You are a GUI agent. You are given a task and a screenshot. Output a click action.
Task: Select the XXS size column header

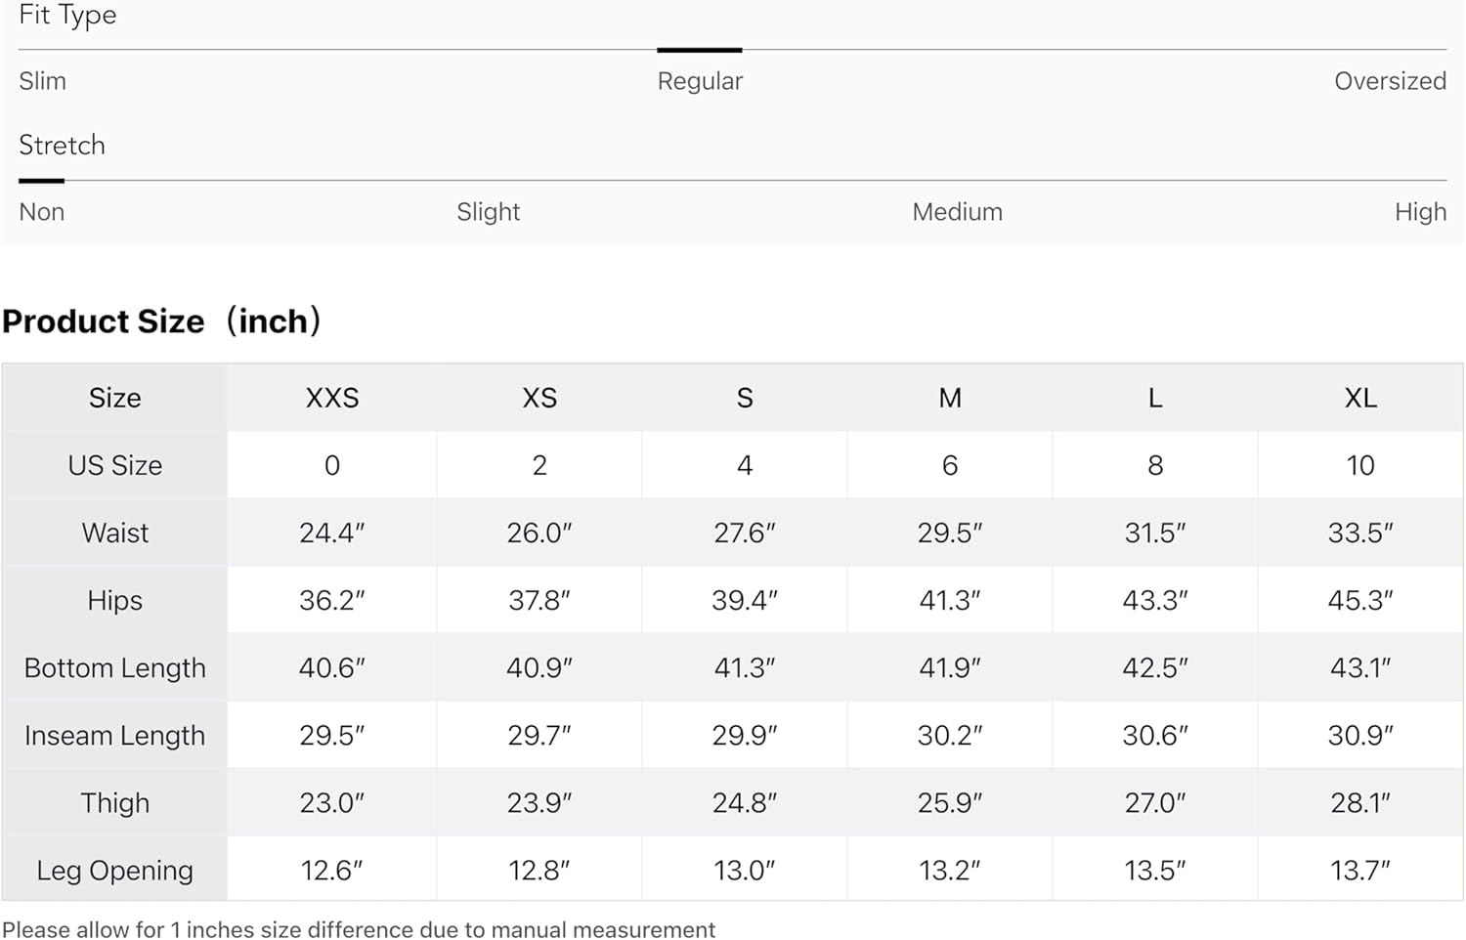coord(332,398)
